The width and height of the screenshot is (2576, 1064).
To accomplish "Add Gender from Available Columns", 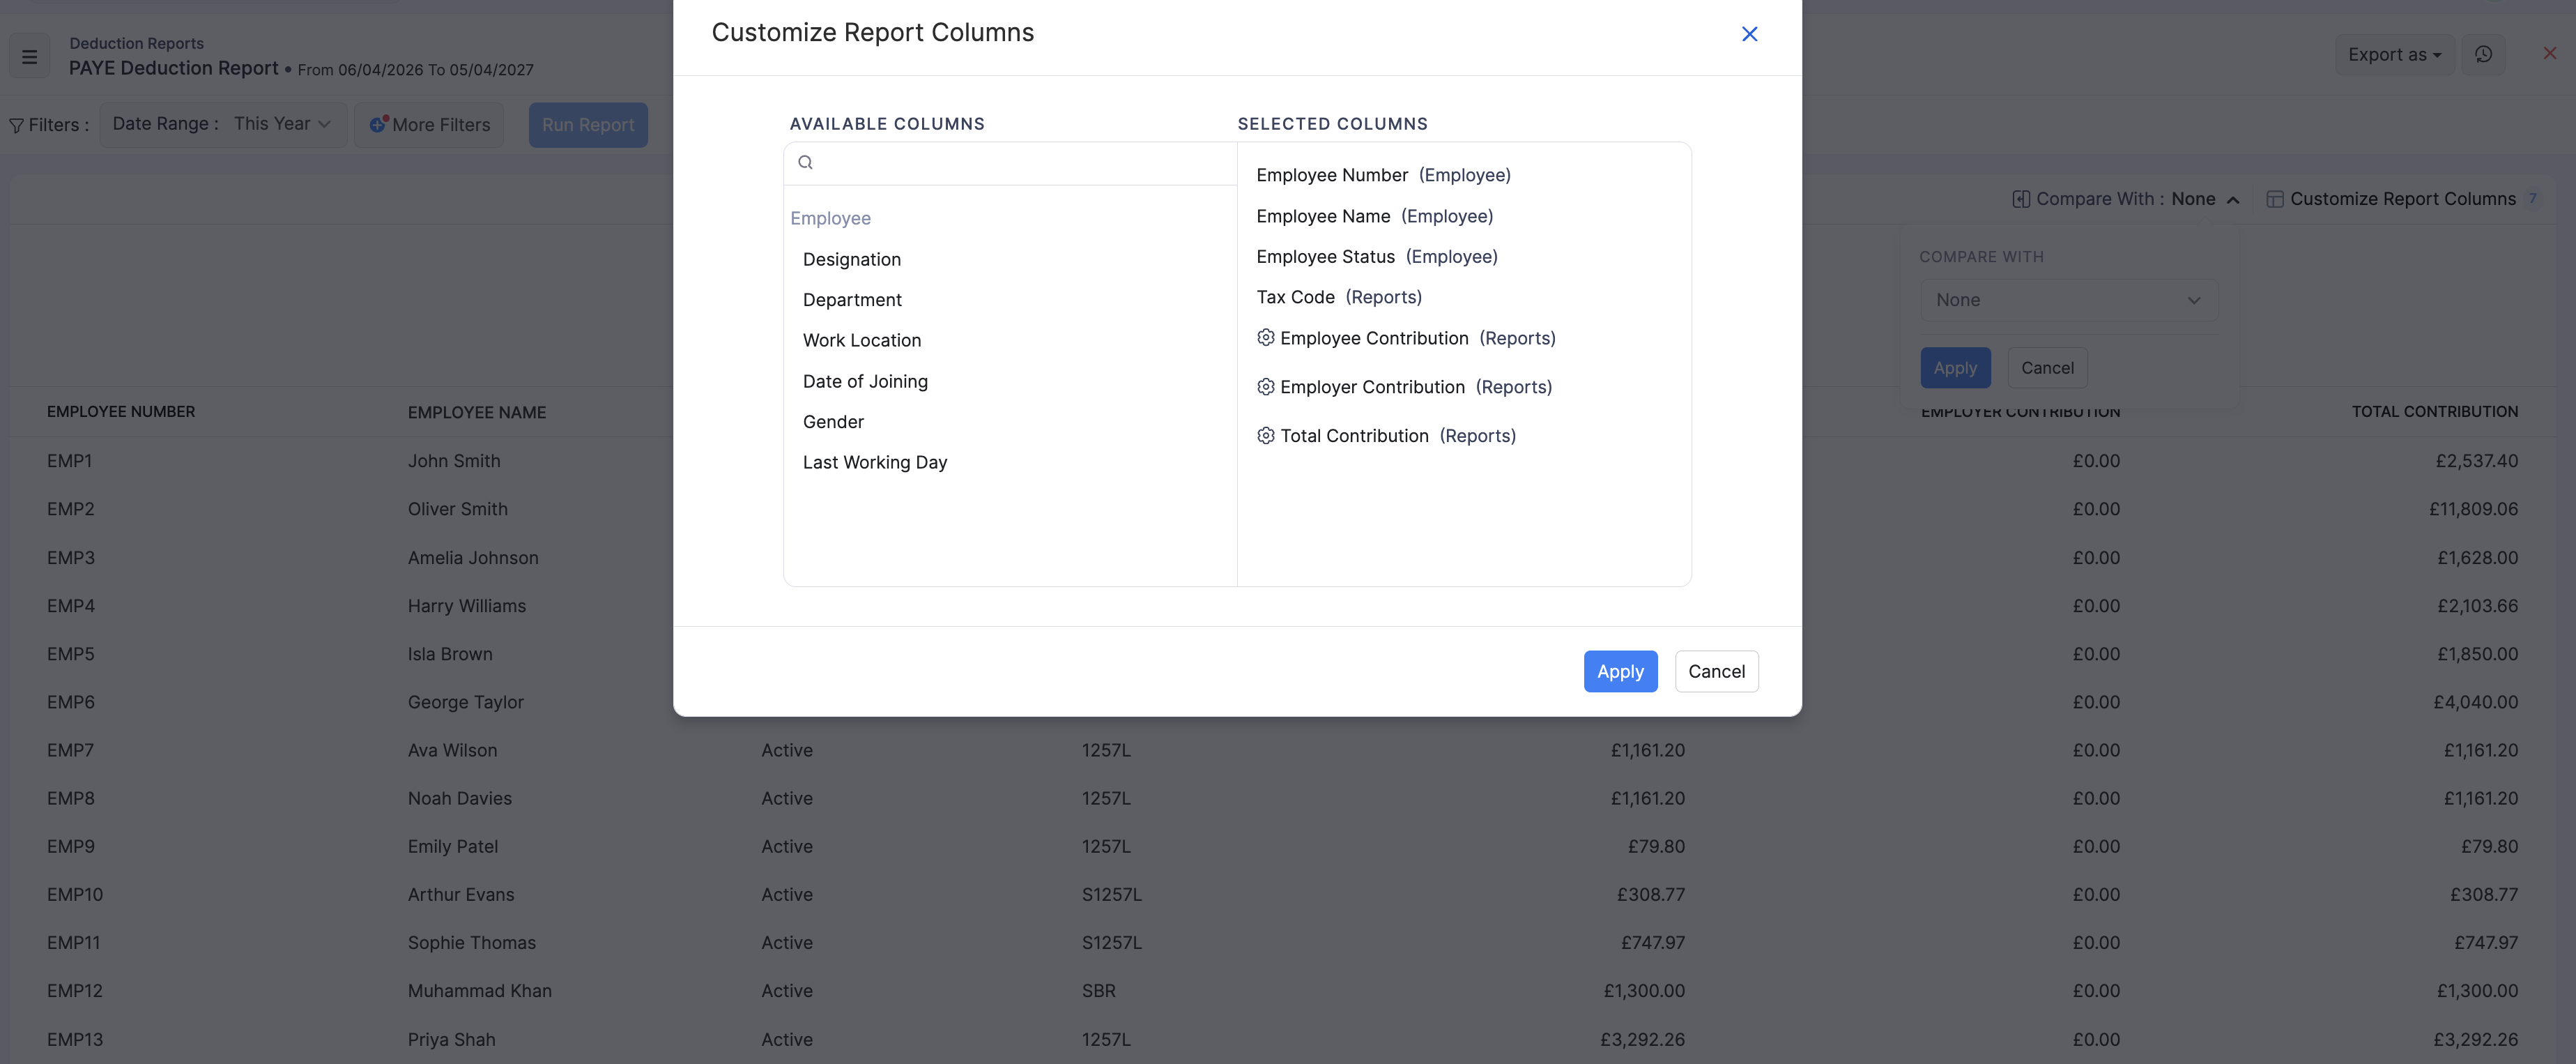I will [x=832, y=422].
